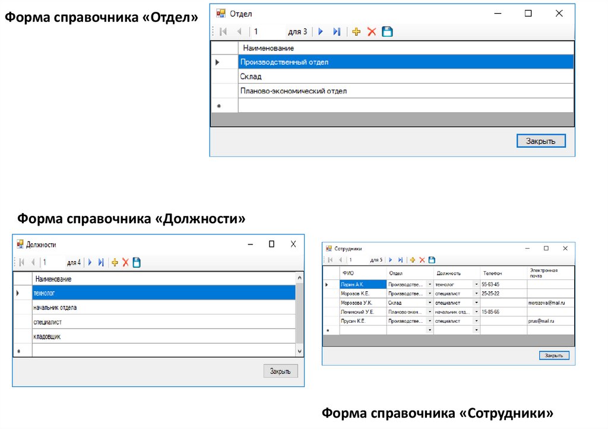This screenshot has height=429, width=608.
Task: Go to first record in Сотрудники window
Action: [330, 260]
